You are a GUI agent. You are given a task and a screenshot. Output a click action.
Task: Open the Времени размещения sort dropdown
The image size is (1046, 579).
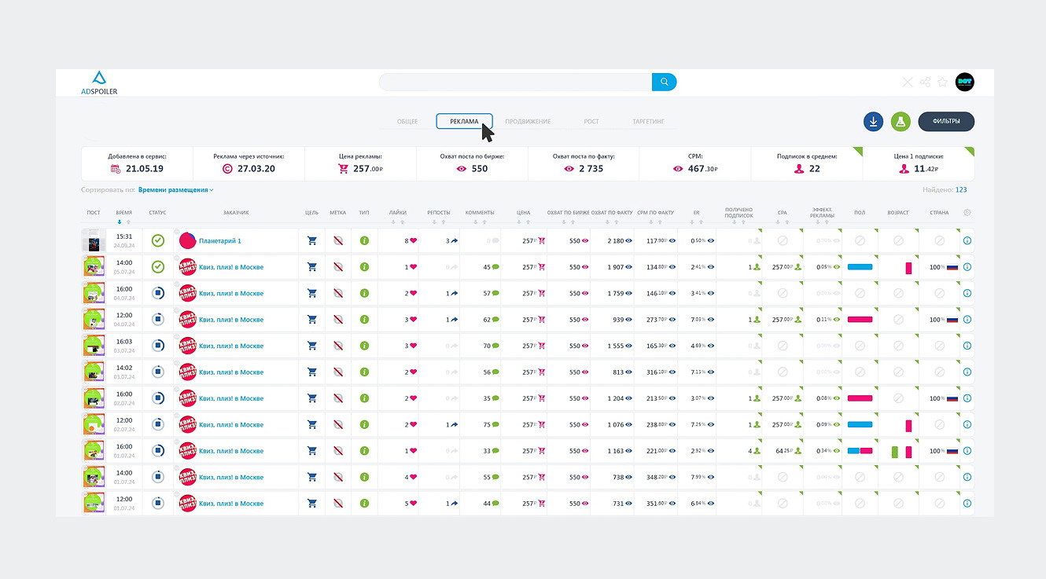[x=176, y=190]
